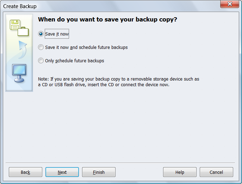Click the "Create Backup" title bar text
The image size is (242, 184).
20,6
